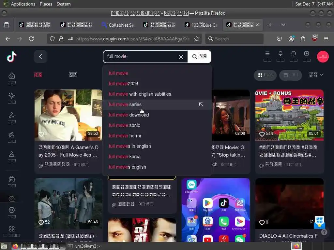Click the Firefox Search box
The height and width of the screenshot is (250, 334).
coord(234,39)
